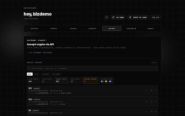The image size is (185, 116).
Task: Click the leftmost action icon on the $5 order
Action: [146, 112]
